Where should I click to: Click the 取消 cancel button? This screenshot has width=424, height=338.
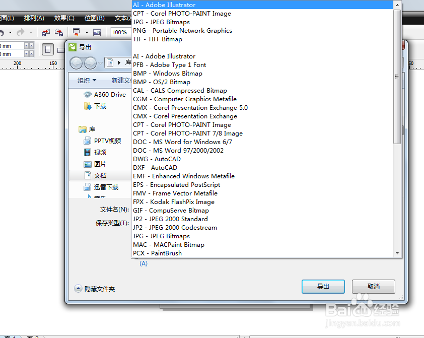point(374,287)
